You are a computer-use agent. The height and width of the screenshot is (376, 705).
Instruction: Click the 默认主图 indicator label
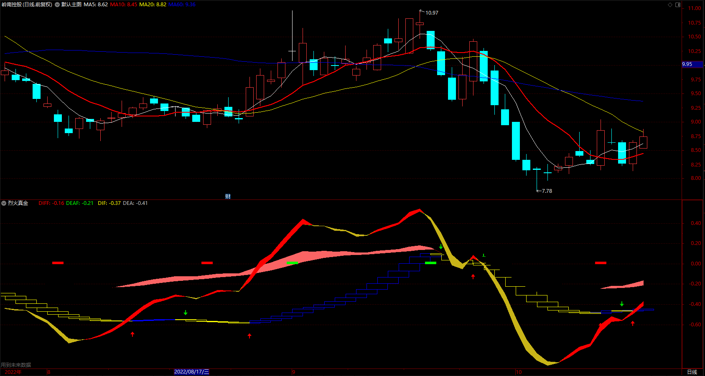coord(71,5)
